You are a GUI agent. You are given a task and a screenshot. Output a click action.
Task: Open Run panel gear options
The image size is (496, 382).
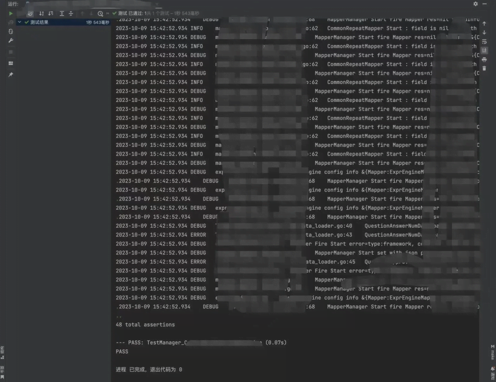[475, 4]
